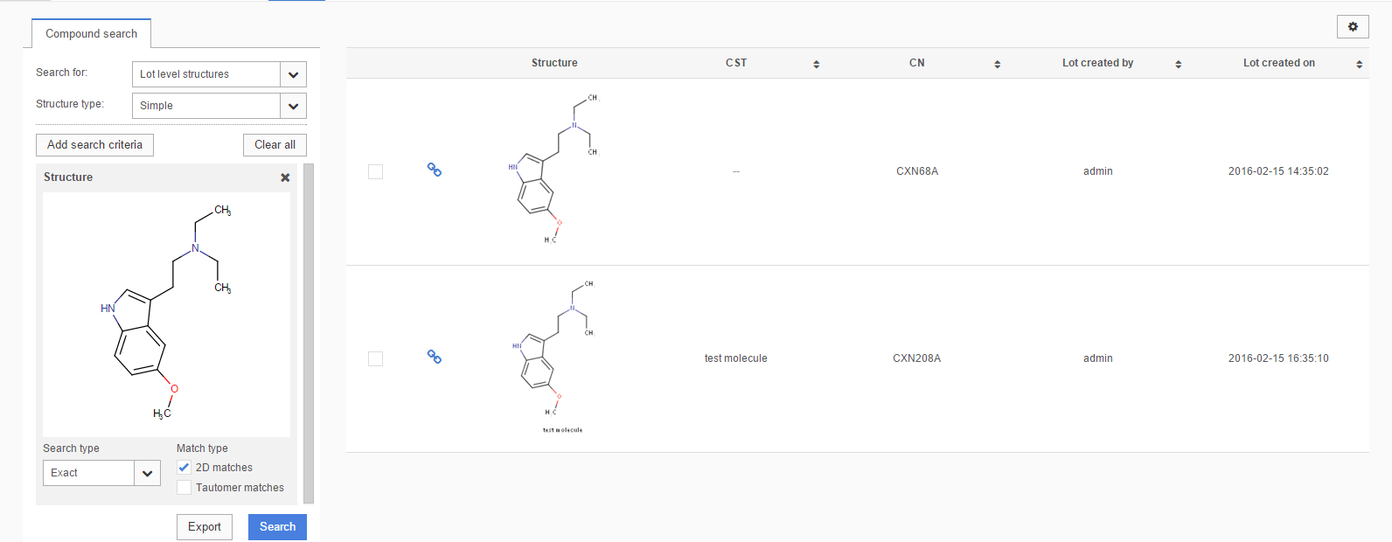
Task: Sort by Lot created by arrows
Action: pyautogui.click(x=1178, y=64)
